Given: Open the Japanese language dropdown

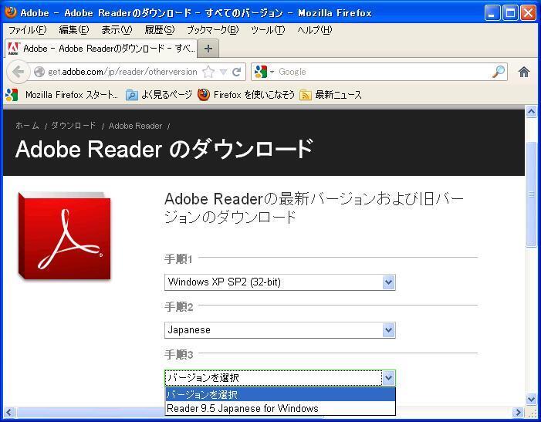Looking at the screenshot, I should click(x=280, y=330).
